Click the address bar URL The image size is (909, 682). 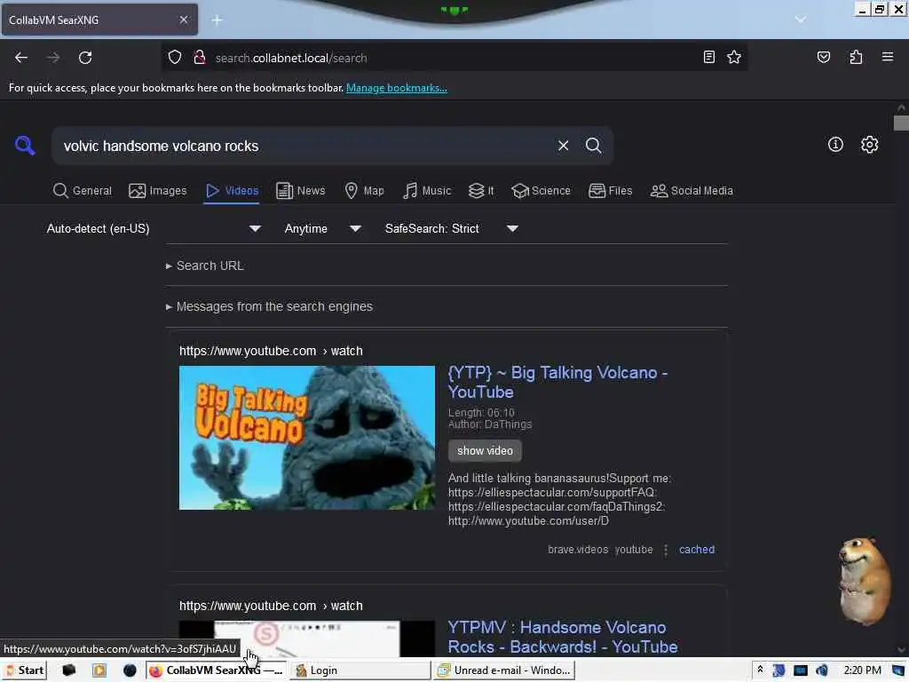[x=291, y=58]
